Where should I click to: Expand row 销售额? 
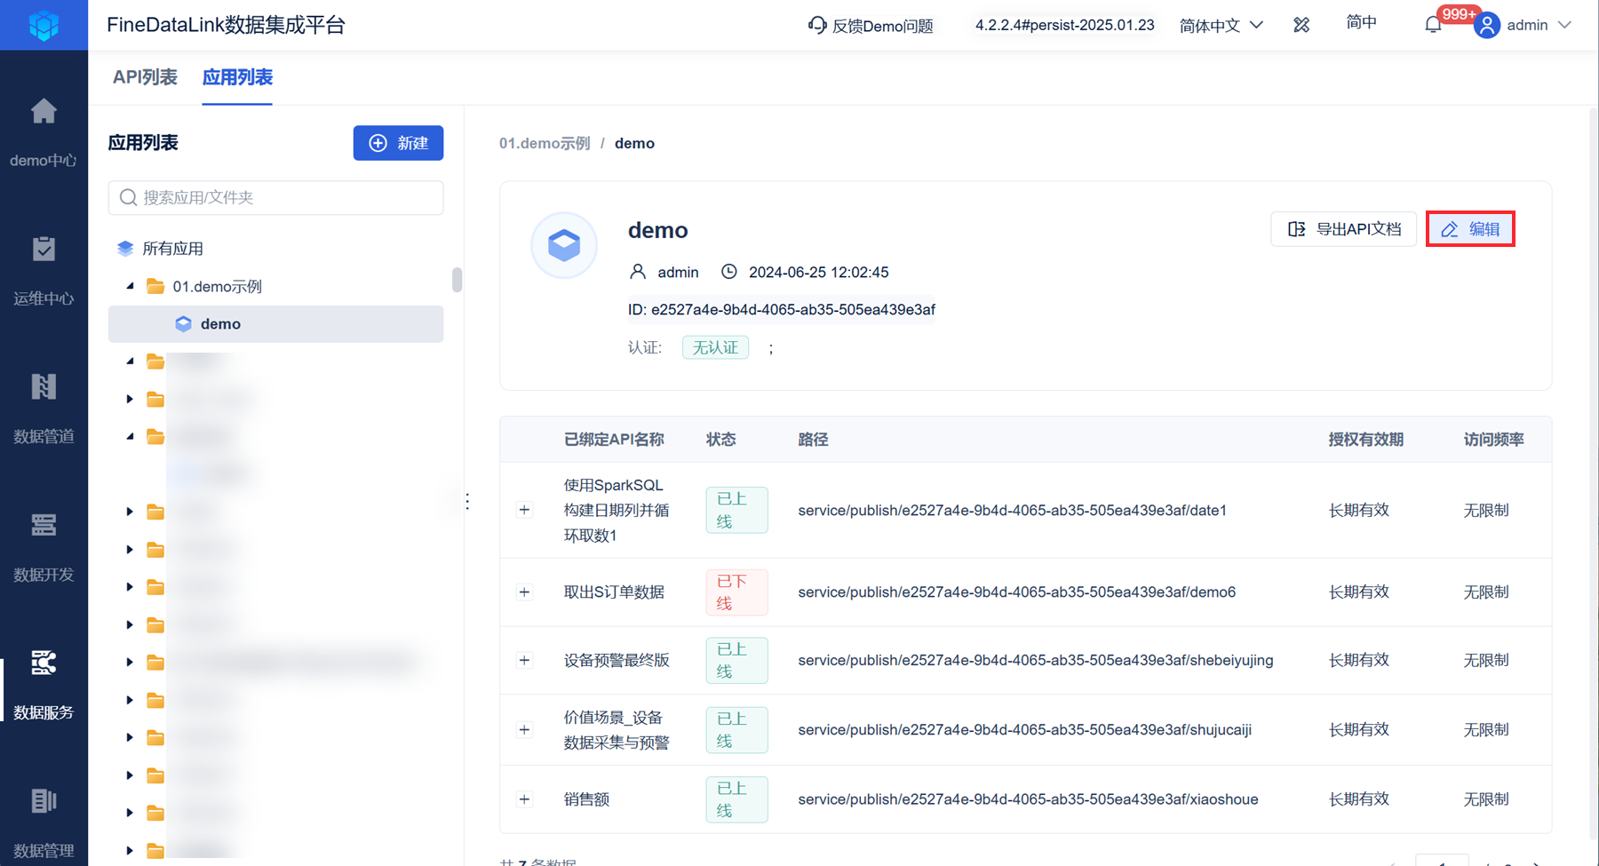click(x=524, y=799)
